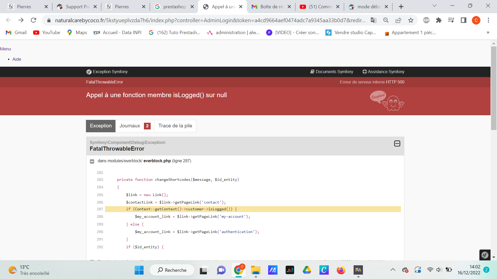This screenshot has height=279, width=497.
Task: Click the Aide link
Action: pos(17,59)
